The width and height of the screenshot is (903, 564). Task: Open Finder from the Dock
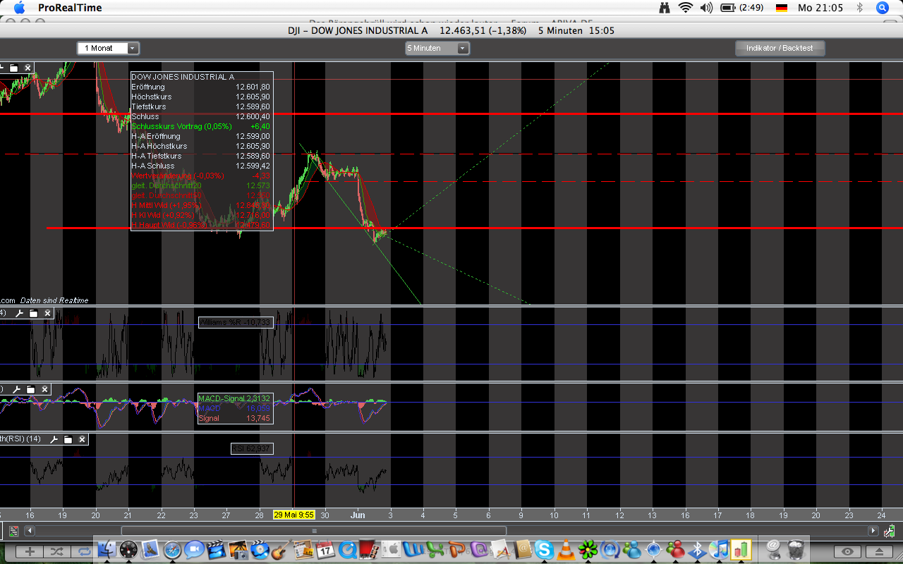click(108, 549)
